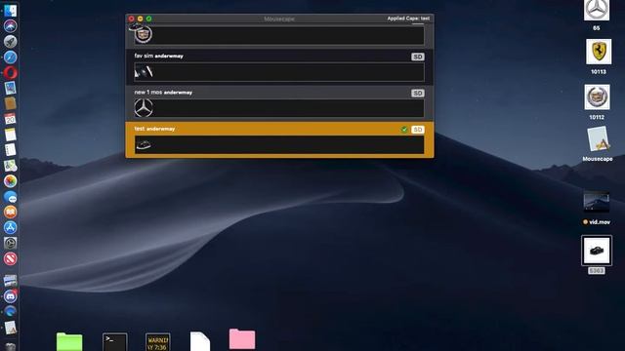625x351 pixels.
Task: Click the SD badge on 'fav sim' cape
Action: pyautogui.click(x=417, y=57)
